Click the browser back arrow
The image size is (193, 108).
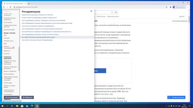(4, 7)
